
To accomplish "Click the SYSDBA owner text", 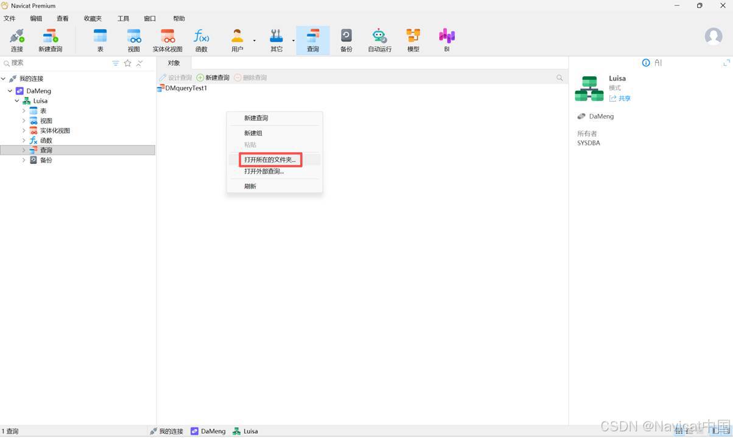I will (x=589, y=143).
